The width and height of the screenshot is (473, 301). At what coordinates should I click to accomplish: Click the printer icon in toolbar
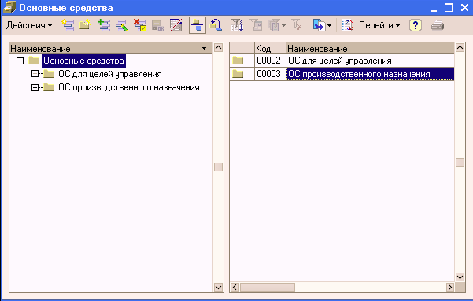coord(438,25)
